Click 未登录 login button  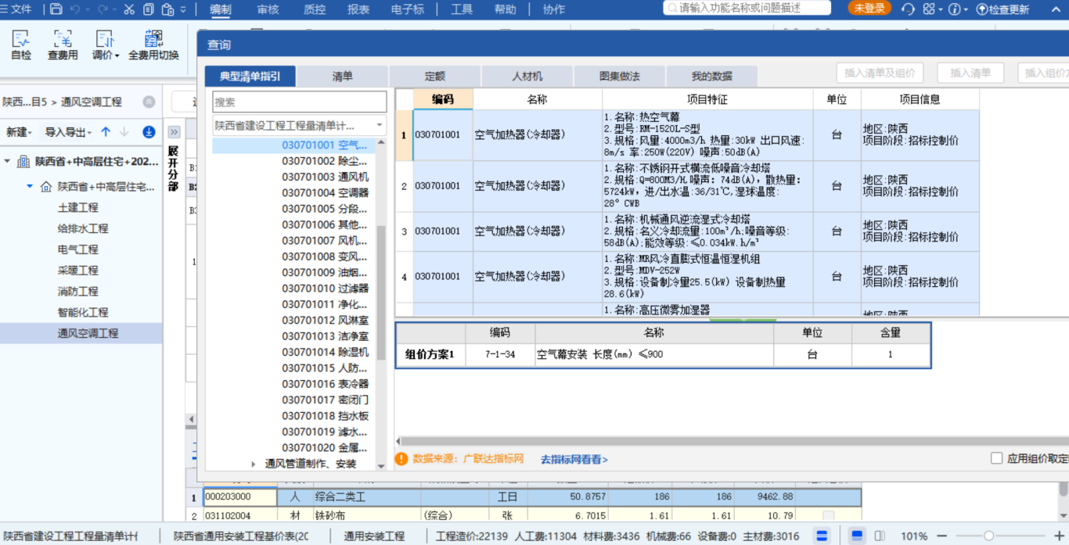click(869, 9)
